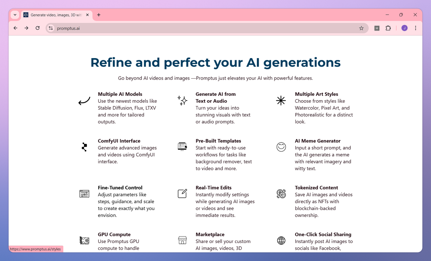Open Chrome's three-dot menu

(416, 28)
